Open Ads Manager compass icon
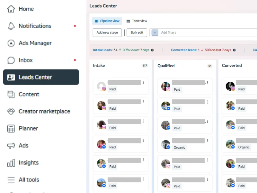257x193 pixels. click(x=11, y=43)
